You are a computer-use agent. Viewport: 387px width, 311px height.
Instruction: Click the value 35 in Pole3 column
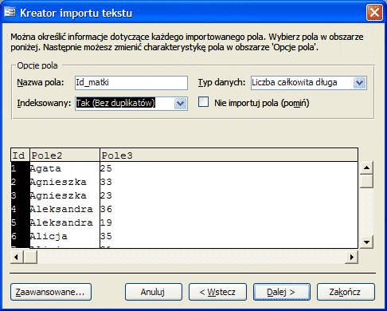[106, 236]
